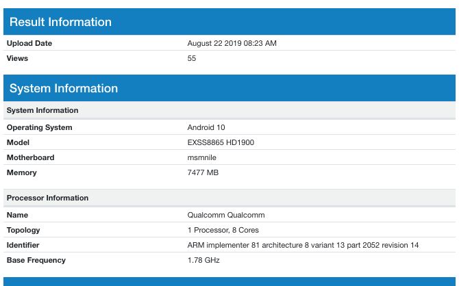459x286 pixels.
Task: Select the gray System Information subheading
Action: click(42, 110)
